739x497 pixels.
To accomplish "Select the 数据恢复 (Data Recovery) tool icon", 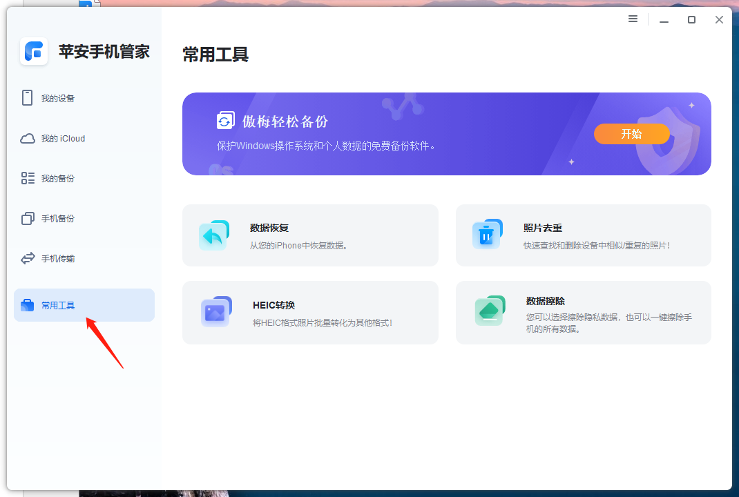I will (x=214, y=235).
